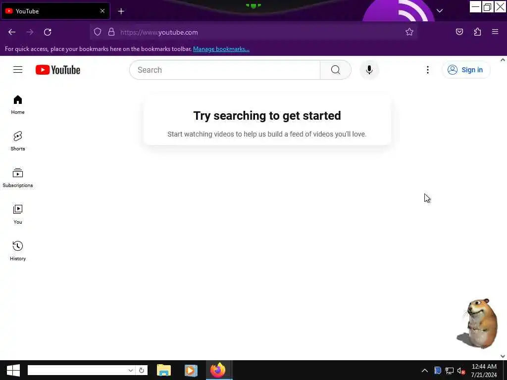Open History in the sidebar

coord(18,251)
